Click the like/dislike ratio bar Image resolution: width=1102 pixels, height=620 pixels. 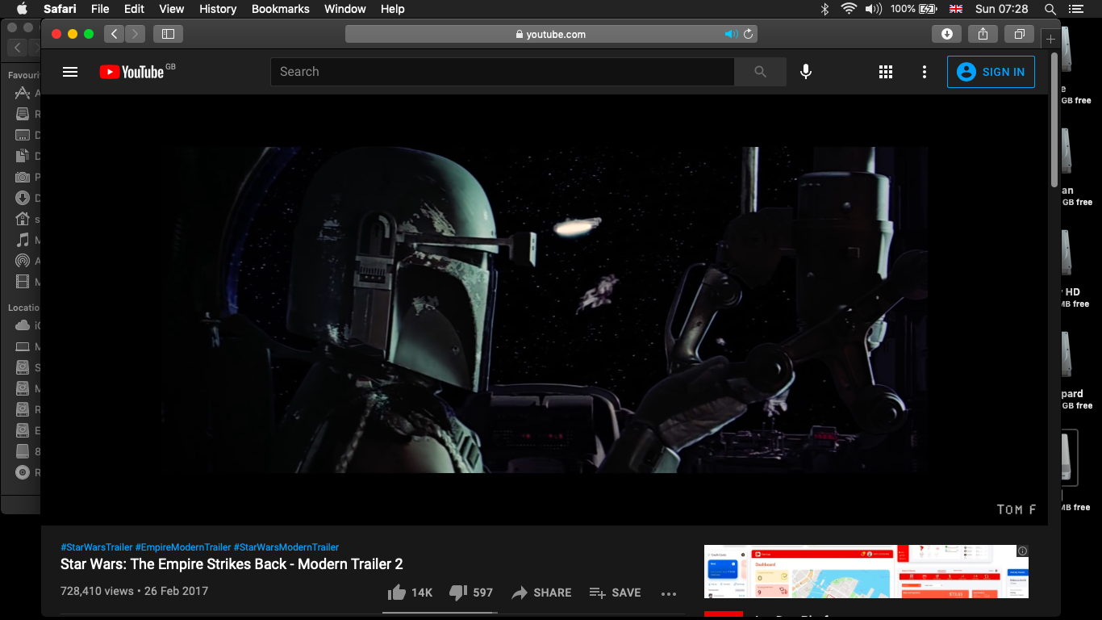pyautogui.click(x=440, y=612)
